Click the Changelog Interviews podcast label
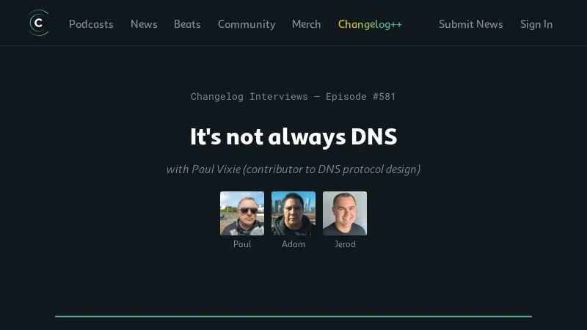Screen dimensions: 587x330 249,97
